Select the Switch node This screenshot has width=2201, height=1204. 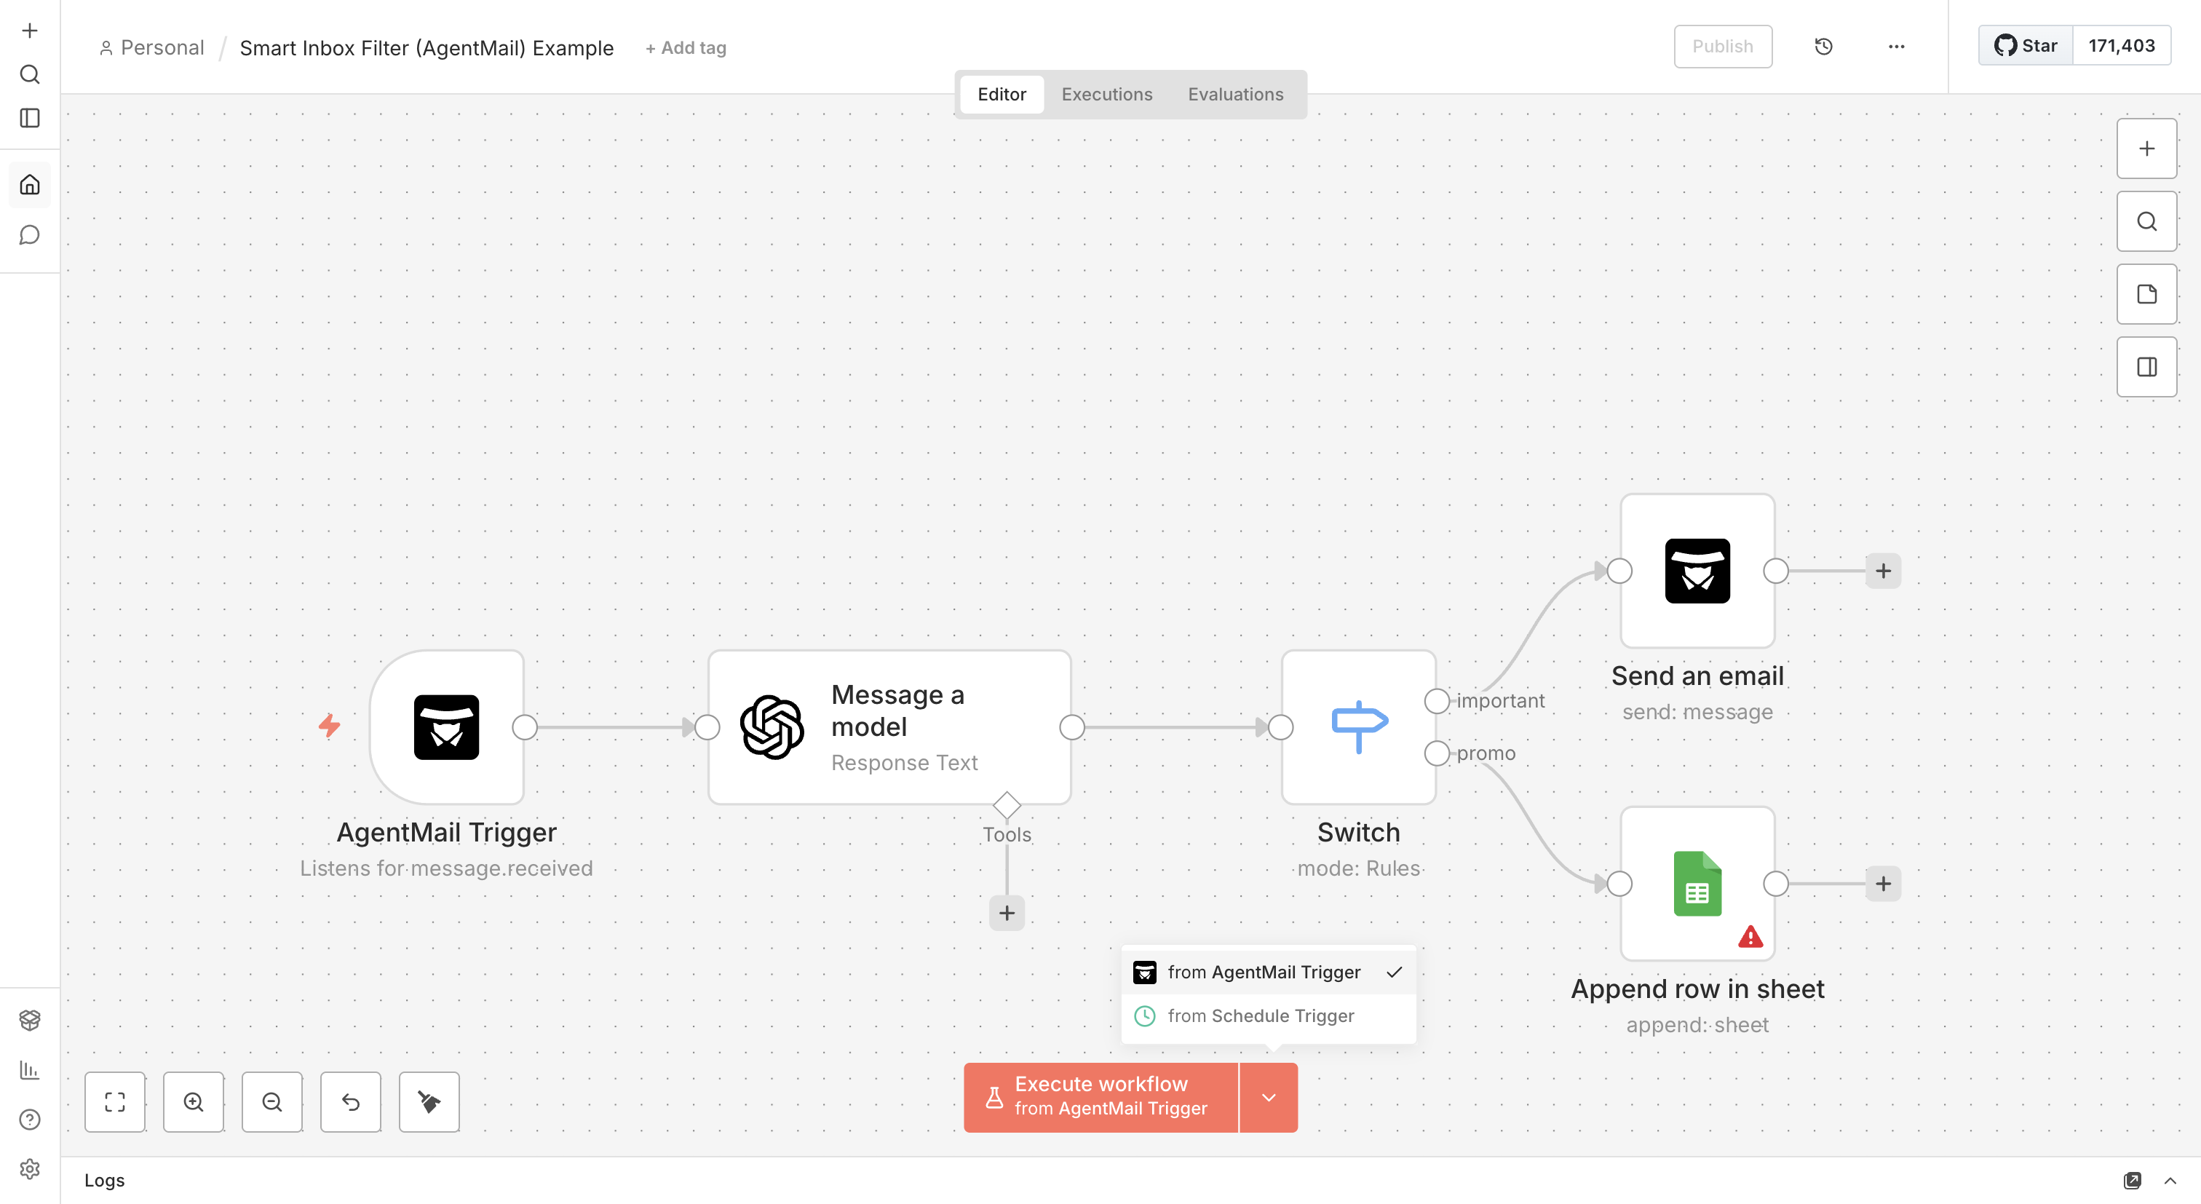(x=1359, y=727)
